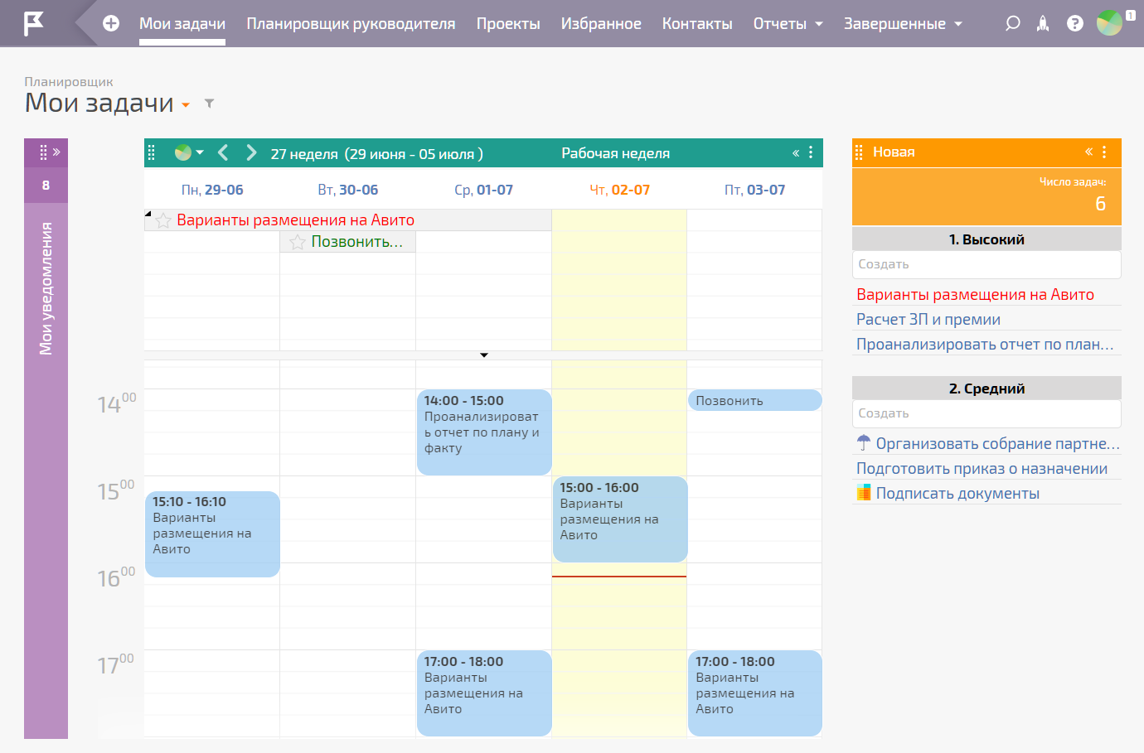Click the rocket icon in the header
This screenshot has width=1144, height=753.
tap(1043, 23)
